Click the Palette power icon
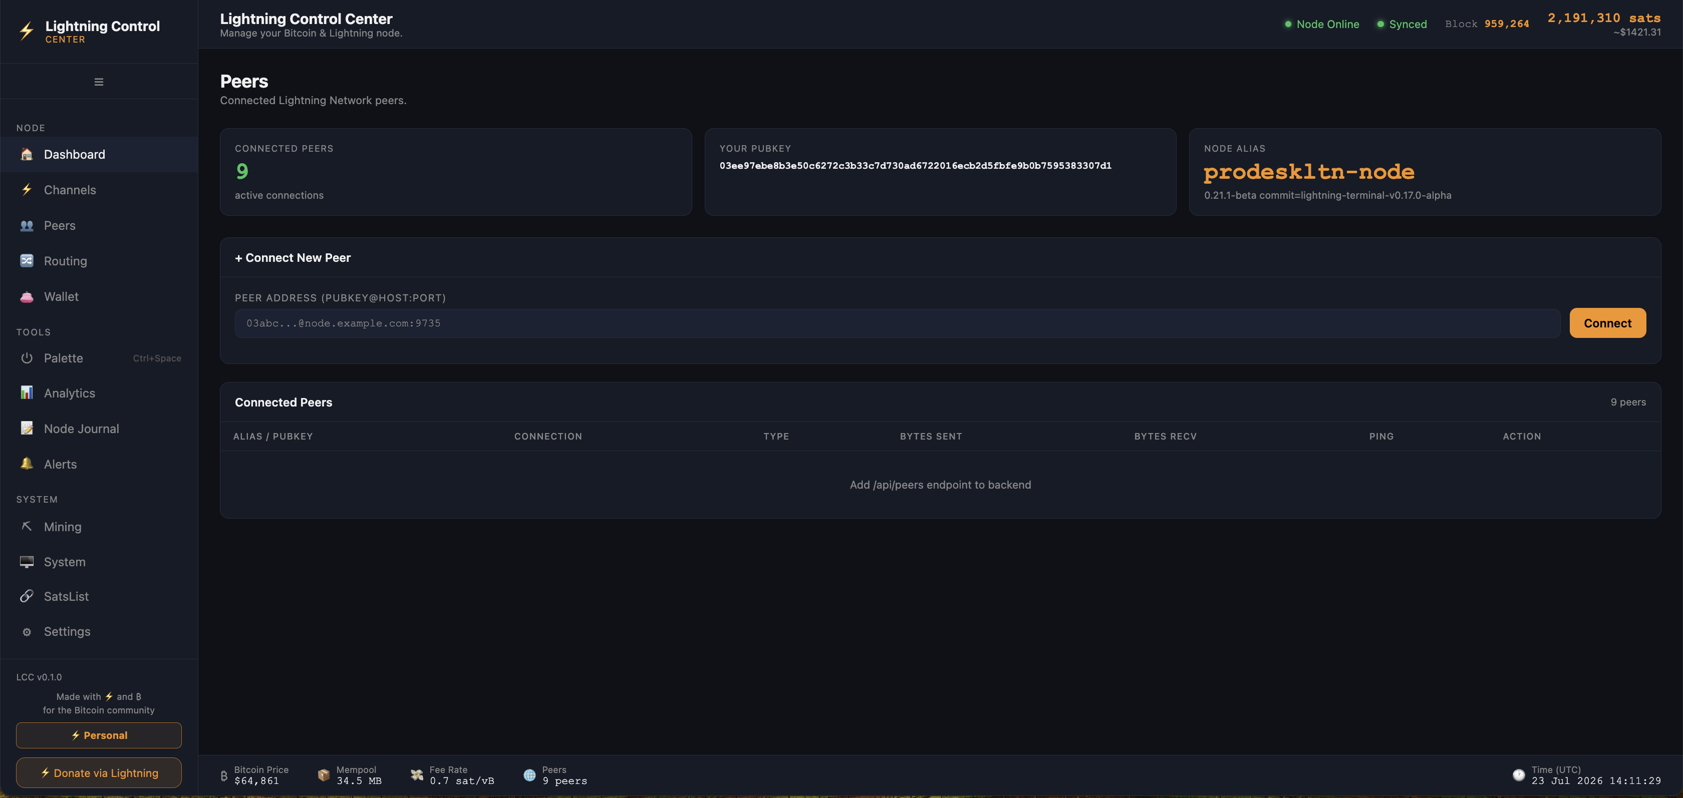The width and height of the screenshot is (1683, 798). [27, 358]
